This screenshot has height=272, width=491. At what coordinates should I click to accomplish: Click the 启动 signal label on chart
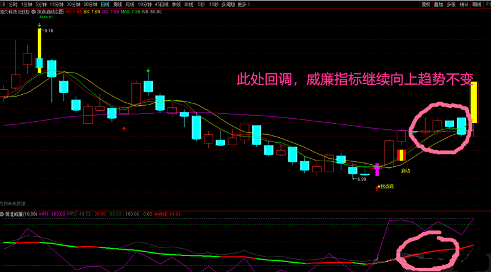coord(405,170)
